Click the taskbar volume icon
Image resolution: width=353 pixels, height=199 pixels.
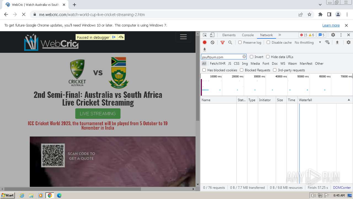point(314,195)
